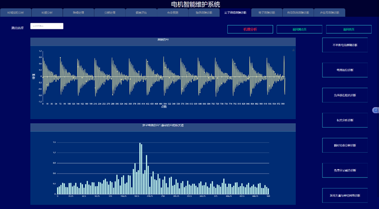Select the 电流轨迹诊断 button
Viewport: 379px width, 209px height.
pos(345,70)
